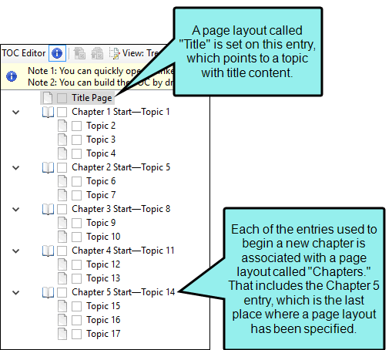Select Topic 10 in the TOC tree

(x=103, y=237)
